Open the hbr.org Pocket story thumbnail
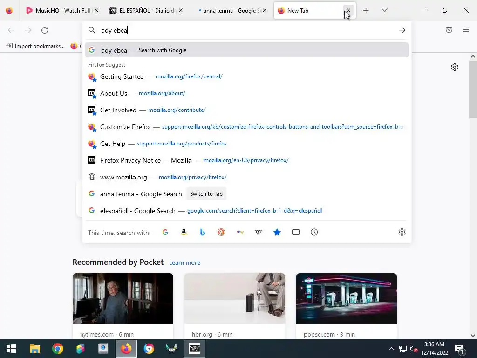 235,298
